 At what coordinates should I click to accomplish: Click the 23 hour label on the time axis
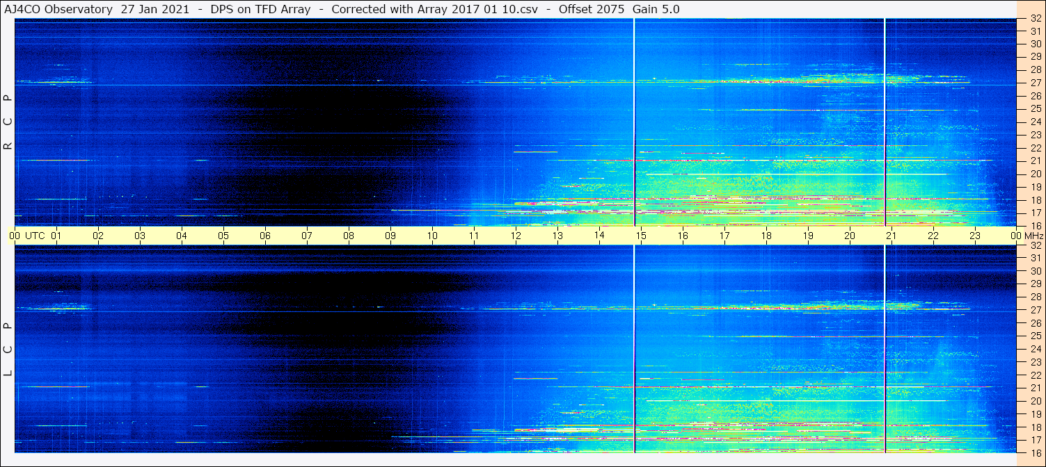pos(975,236)
